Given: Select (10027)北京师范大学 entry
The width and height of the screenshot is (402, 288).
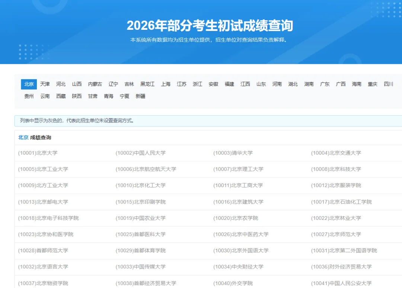Looking at the screenshot, I should pos(336,234).
